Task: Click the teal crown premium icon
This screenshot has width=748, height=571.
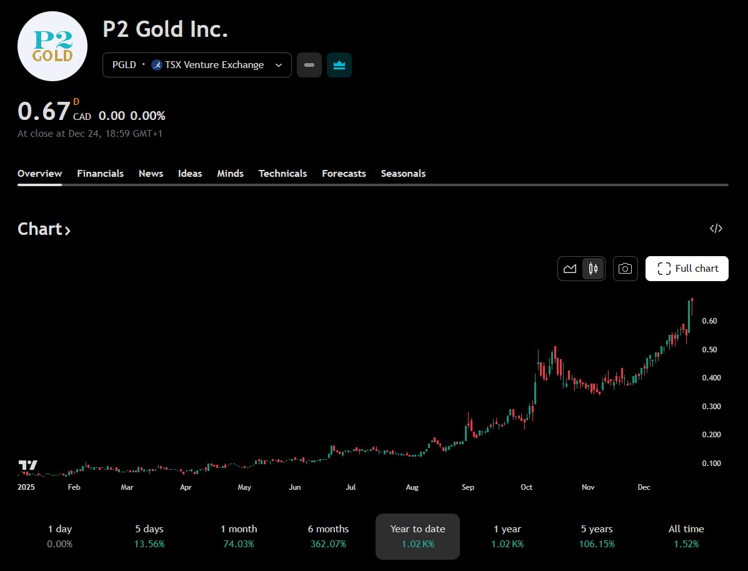Action: [x=339, y=65]
